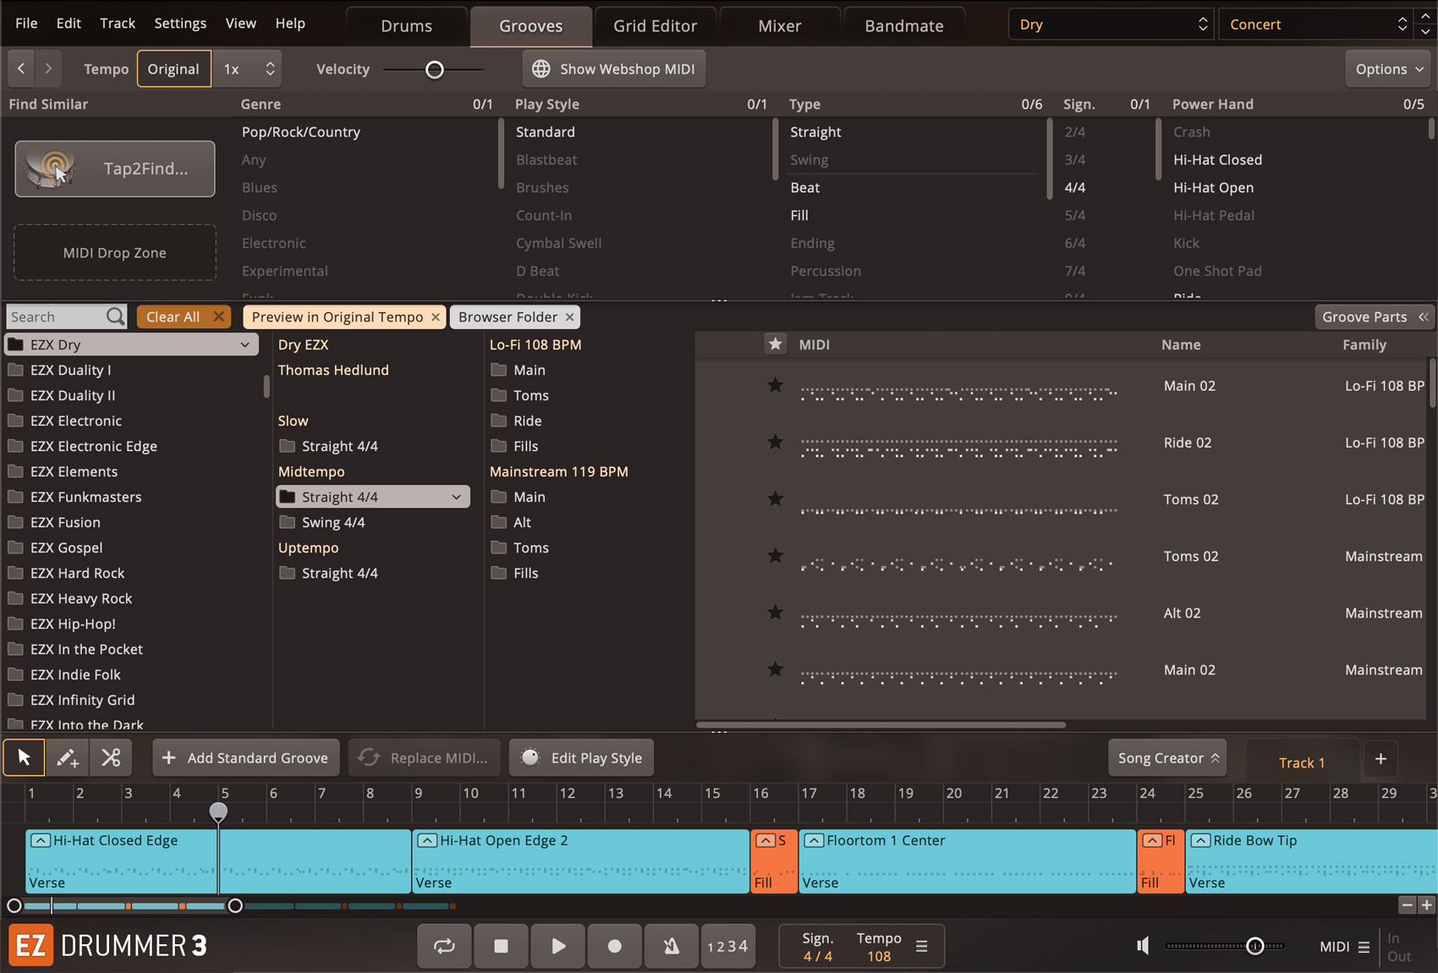Click the speaker volume icon

pos(1143,946)
